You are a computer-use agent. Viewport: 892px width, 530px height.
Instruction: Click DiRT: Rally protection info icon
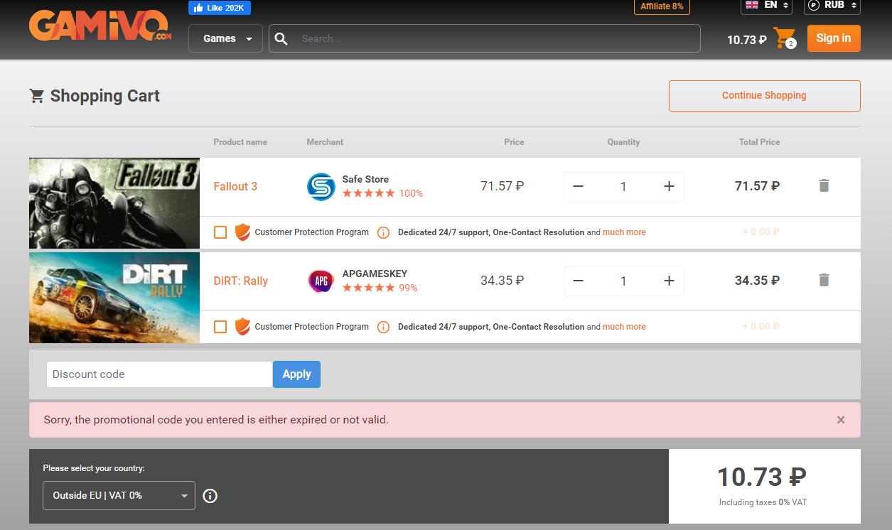click(x=383, y=327)
